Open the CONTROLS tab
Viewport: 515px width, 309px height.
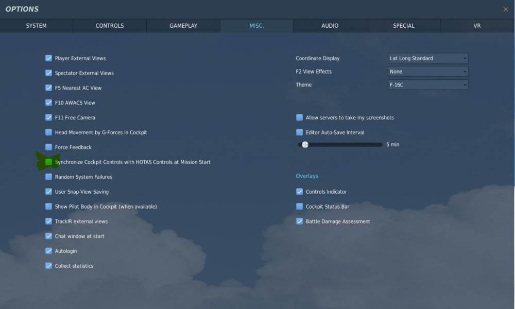[110, 26]
